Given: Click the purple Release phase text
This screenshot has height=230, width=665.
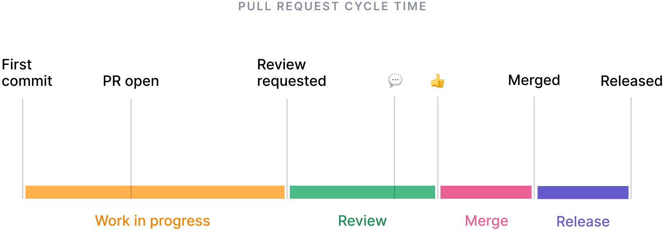Looking at the screenshot, I should (583, 222).
